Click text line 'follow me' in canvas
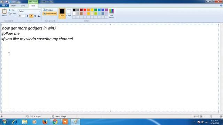This screenshot has height=125, width=223. [x=11, y=34]
